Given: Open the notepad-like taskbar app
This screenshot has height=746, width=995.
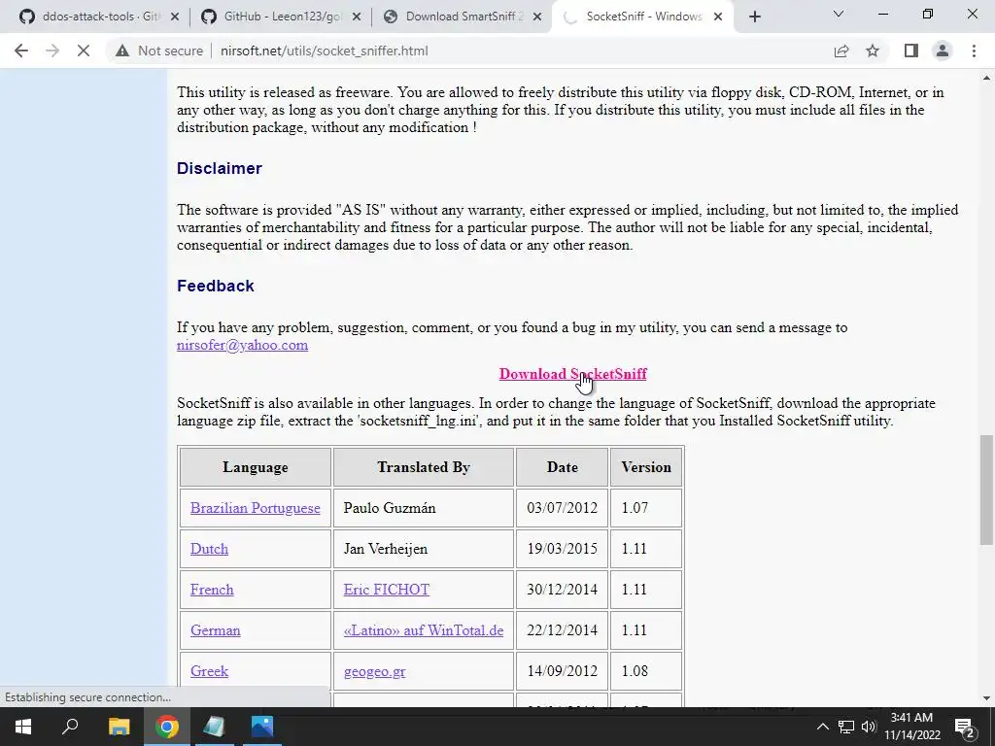Looking at the screenshot, I should click(214, 727).
